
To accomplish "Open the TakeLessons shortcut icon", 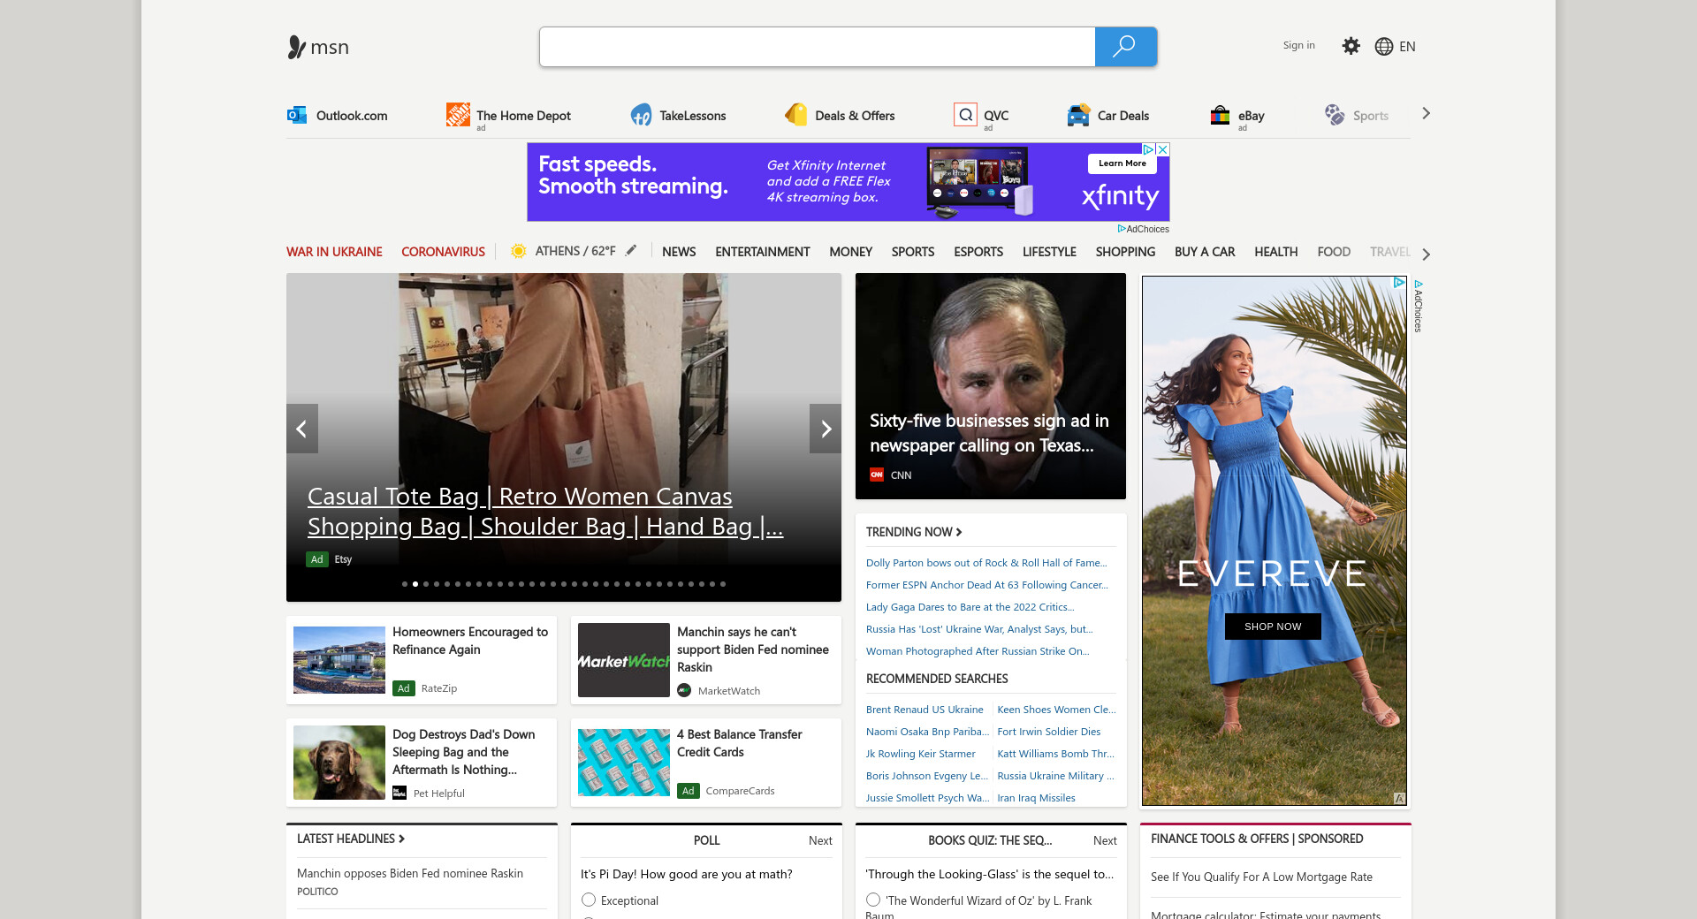I will pyautogui.click(x=641, y=115).
